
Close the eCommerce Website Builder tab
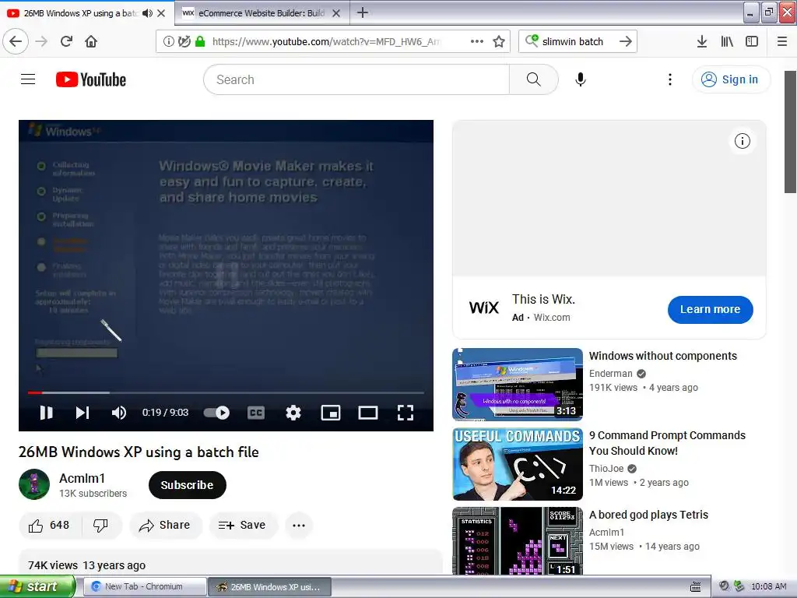336,13
